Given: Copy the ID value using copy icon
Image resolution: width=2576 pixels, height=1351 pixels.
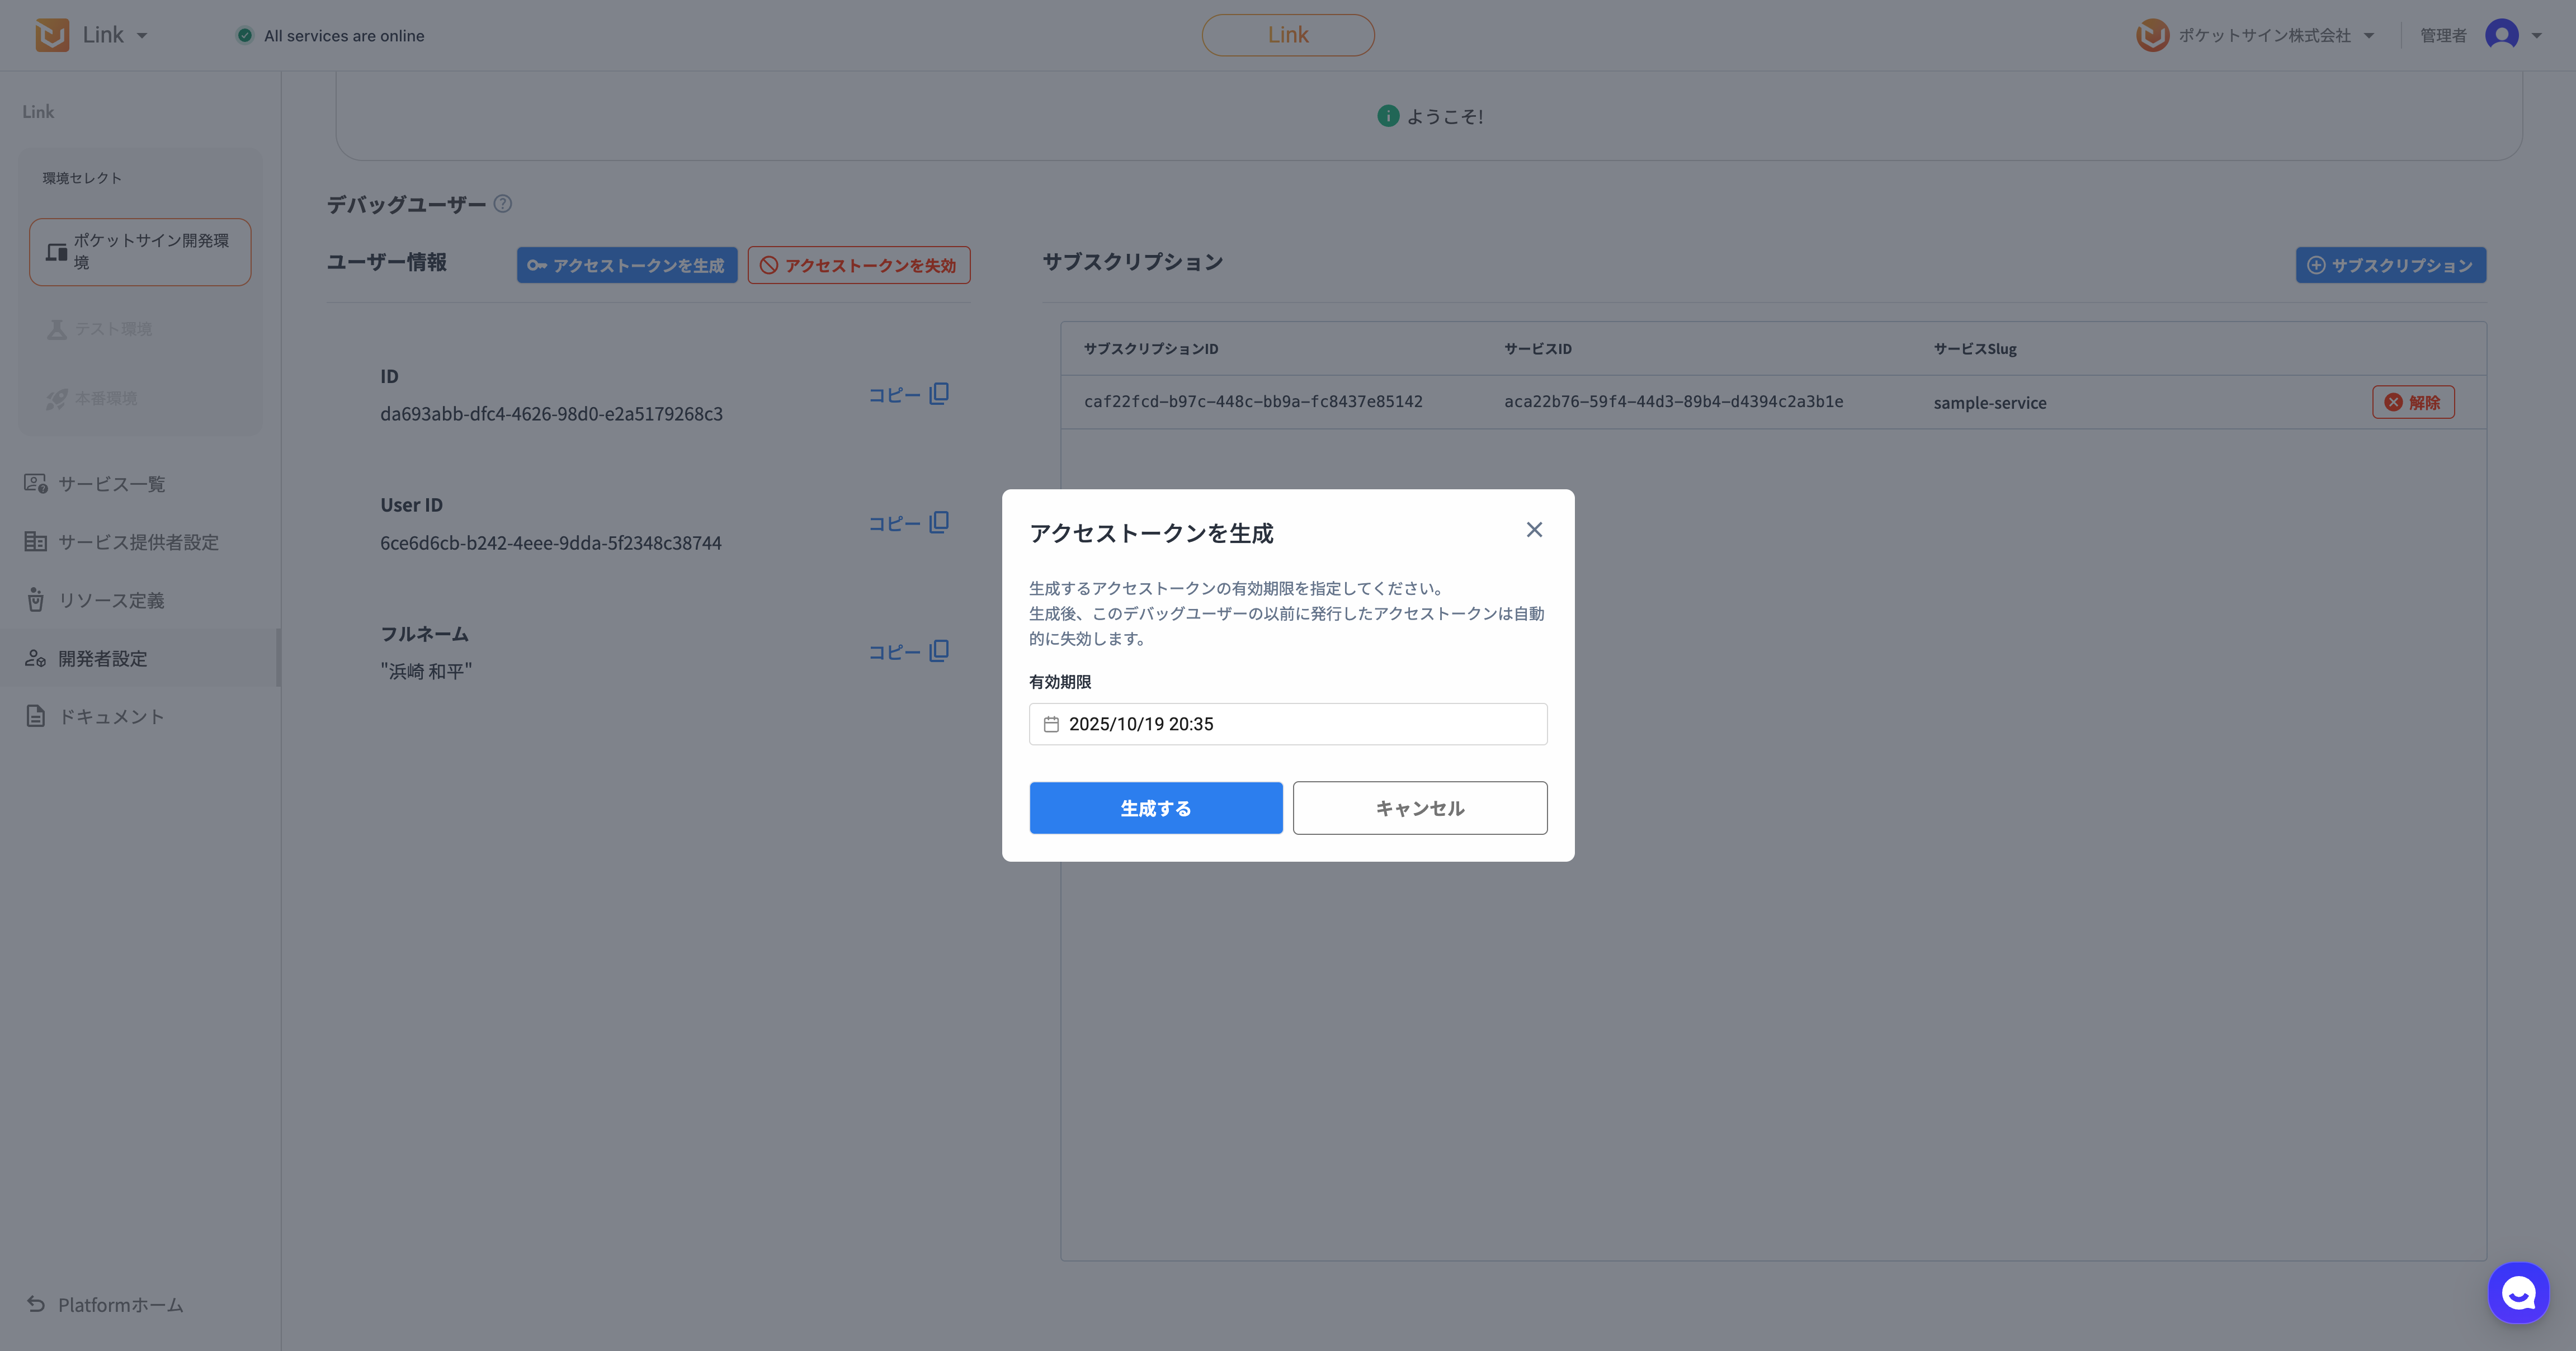Looking at the screenshot, I should [938, 394].
